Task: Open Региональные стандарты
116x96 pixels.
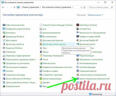Action: pyautogui.click(x=17, y=67)
